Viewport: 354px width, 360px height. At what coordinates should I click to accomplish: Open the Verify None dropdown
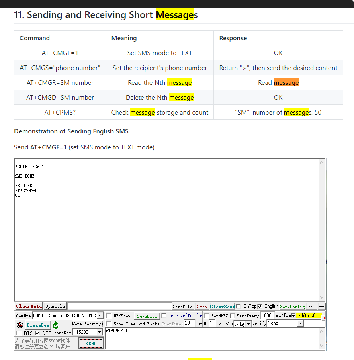pyautogui.click(x=300, y=323)
